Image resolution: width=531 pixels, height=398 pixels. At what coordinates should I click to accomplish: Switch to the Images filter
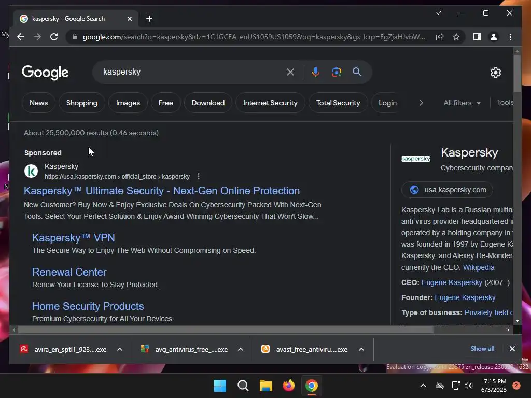(128, 103)
